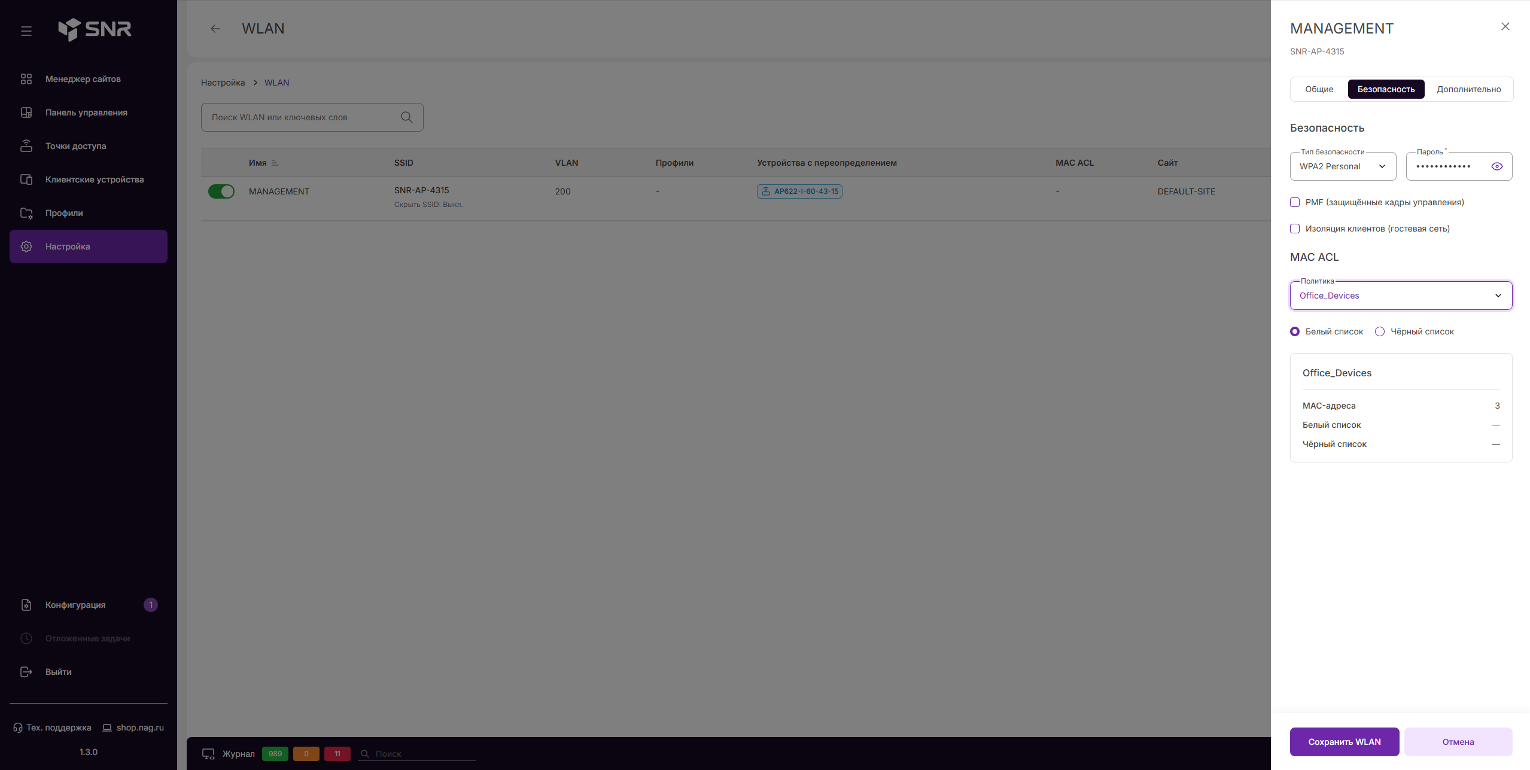Click the back arrow next to WLAN
The height and width of the screenshot is (770, 1530).
(x=215, y=29)
